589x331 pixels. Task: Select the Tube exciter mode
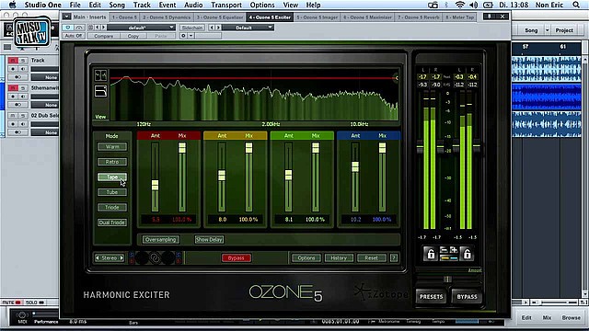point(112,192)
